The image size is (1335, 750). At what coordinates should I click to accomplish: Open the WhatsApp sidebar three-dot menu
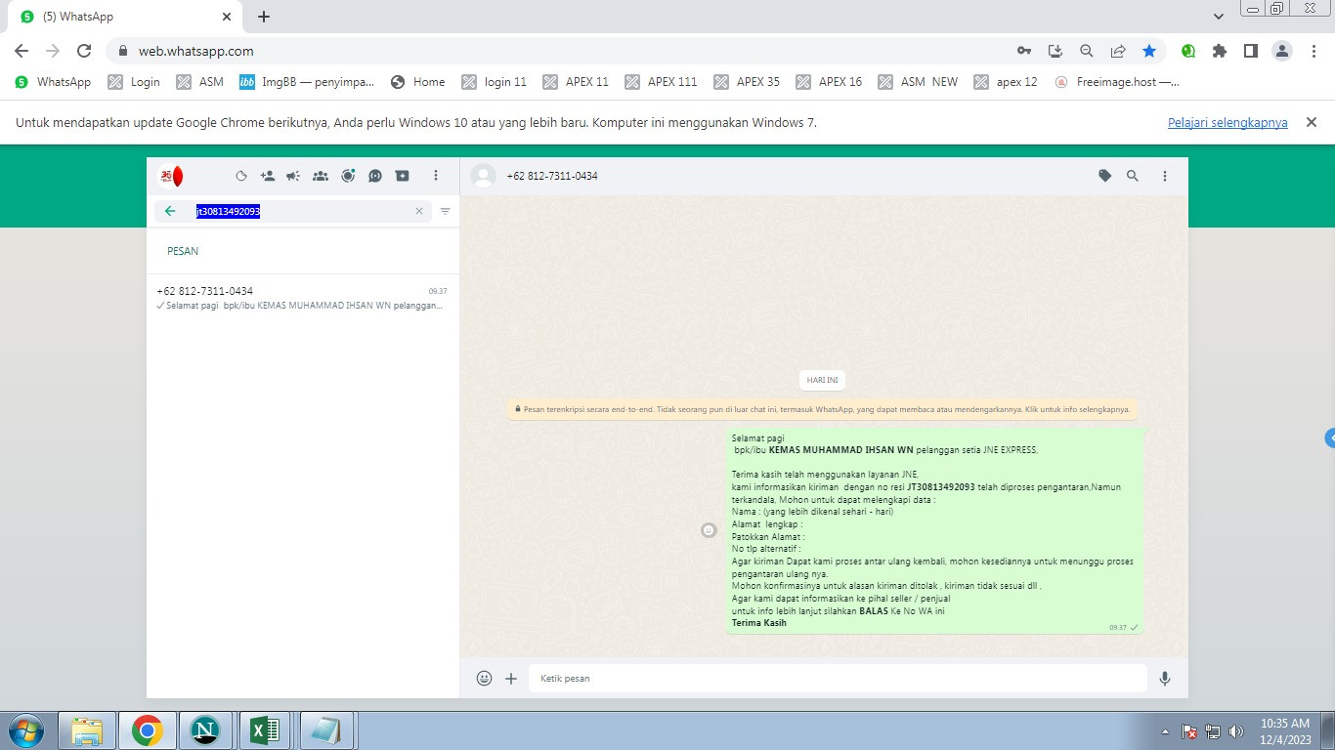point(436,176)
